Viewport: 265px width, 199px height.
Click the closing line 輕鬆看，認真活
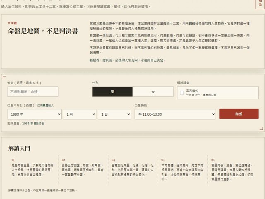pyautogui.click(x=128, y=60)
